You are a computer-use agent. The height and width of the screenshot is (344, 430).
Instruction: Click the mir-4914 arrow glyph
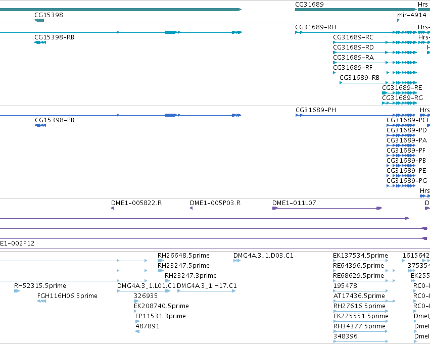coord(399,20)
